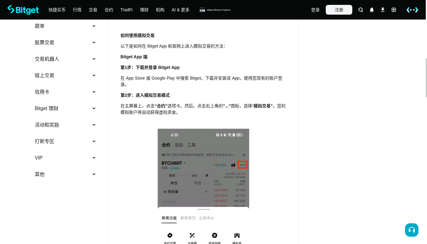Open customer support headset chat button

point(412,230)
